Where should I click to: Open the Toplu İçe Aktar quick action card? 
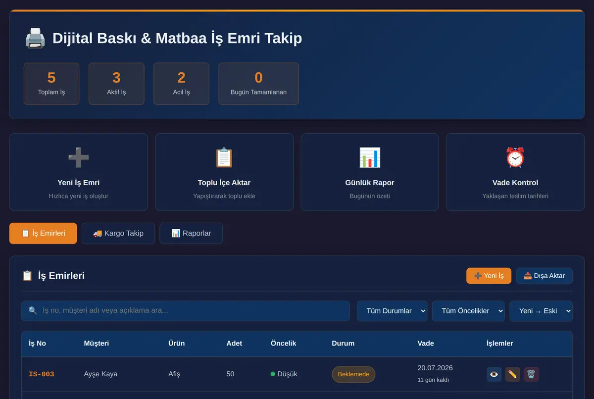click(x=224, y=172)
